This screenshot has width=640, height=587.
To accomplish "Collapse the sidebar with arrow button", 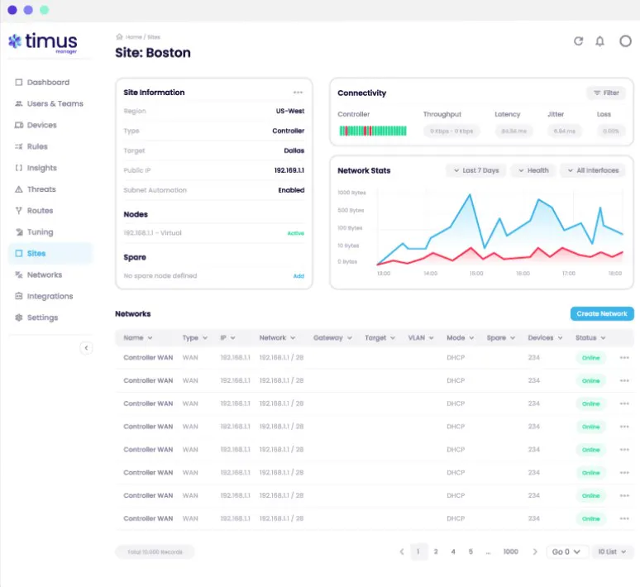I will click(x=86, y=348).
